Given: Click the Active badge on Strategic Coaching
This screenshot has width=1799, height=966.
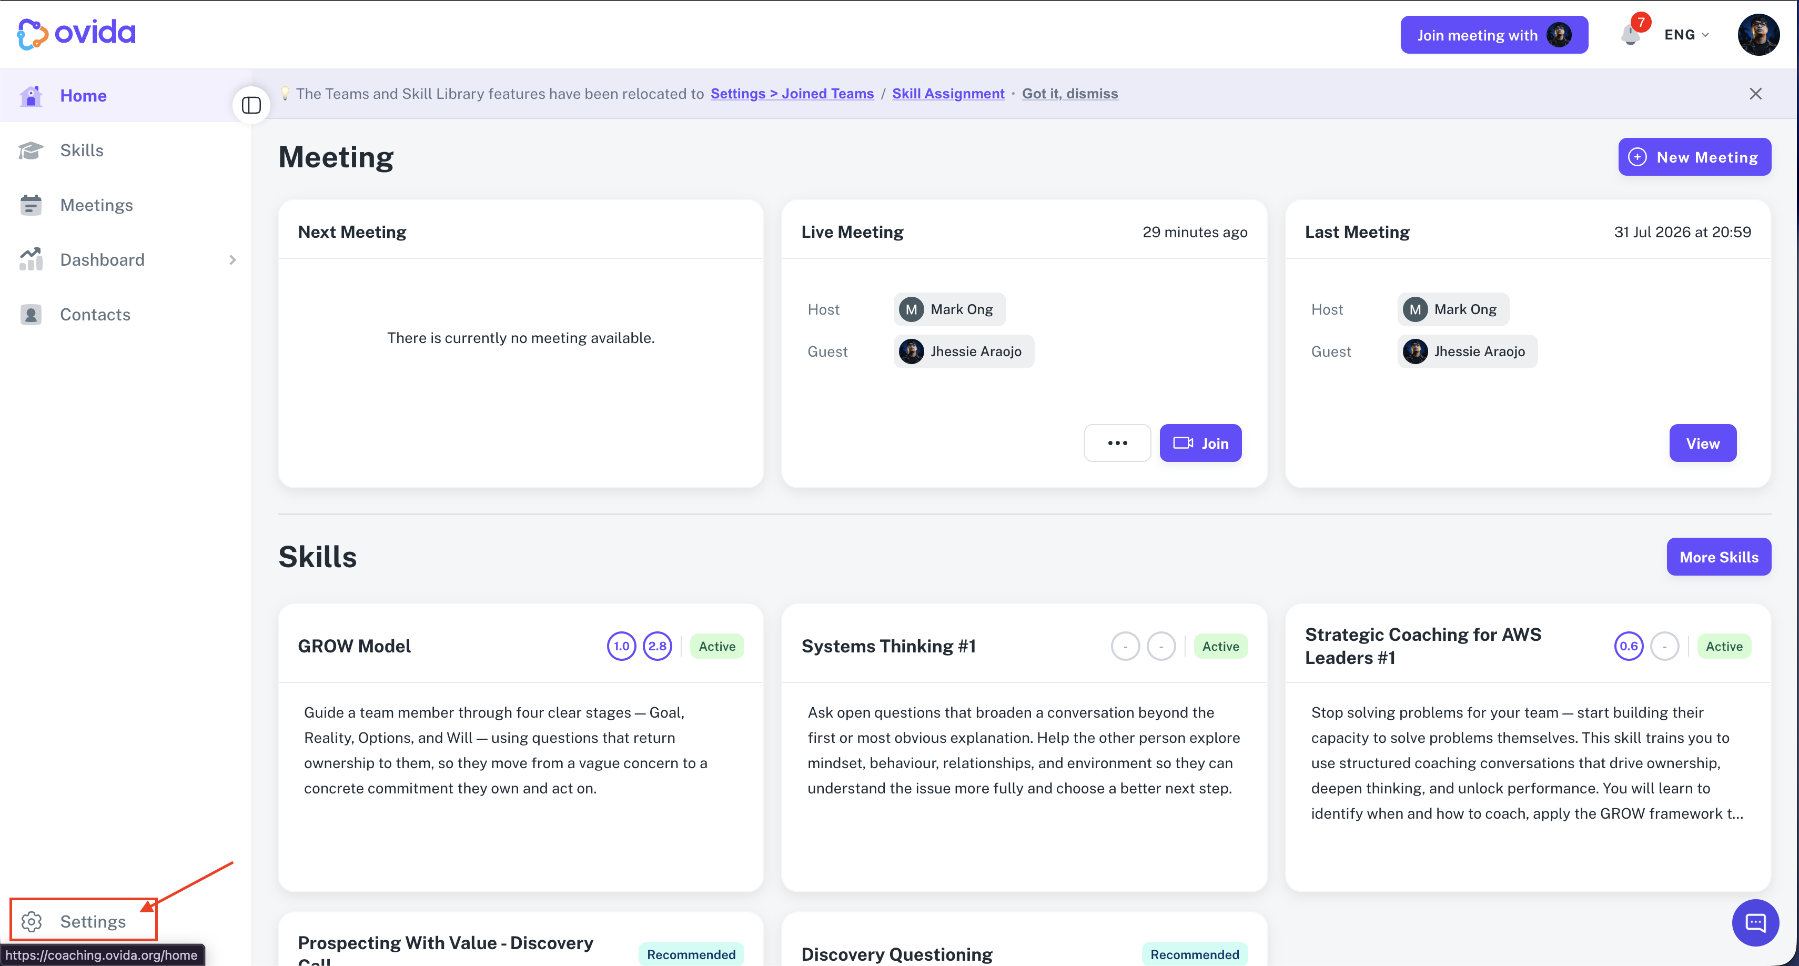Looking at the screenshot, I should coord(1724,646).
